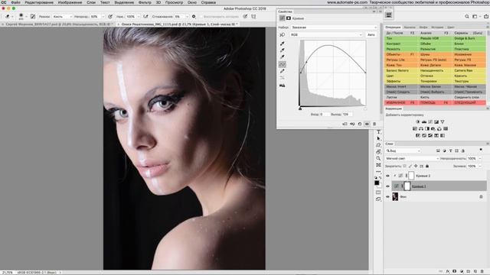Open the layer blend mode dropdown

point(412,159)
